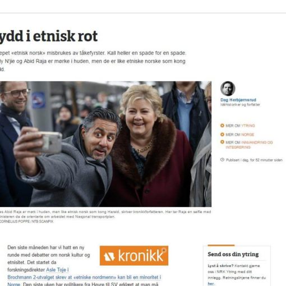Image resolution: width=286 pixels, height=286 pixels.
Task: Click the Publisert i dag timestamp text
Action: [254, 160]
